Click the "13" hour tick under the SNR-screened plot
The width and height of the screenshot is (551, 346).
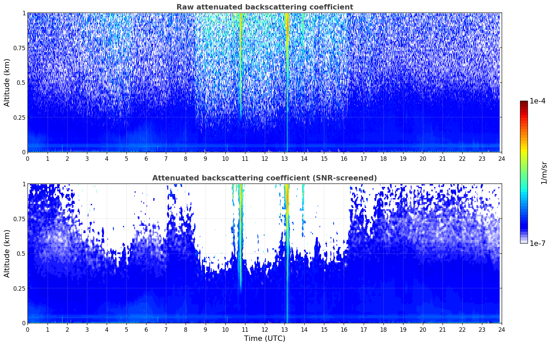(x=285, y=329)
